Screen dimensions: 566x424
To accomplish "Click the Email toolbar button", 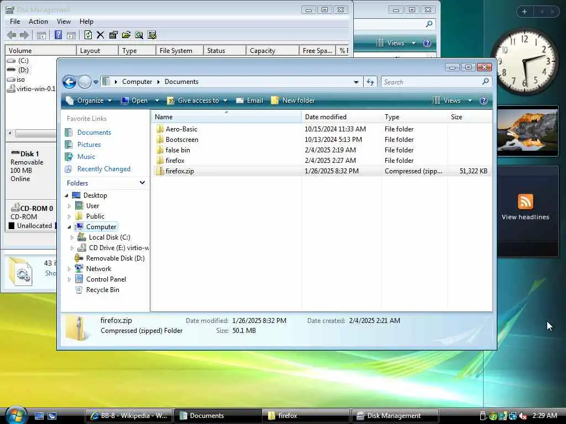I will click(249, 100).
